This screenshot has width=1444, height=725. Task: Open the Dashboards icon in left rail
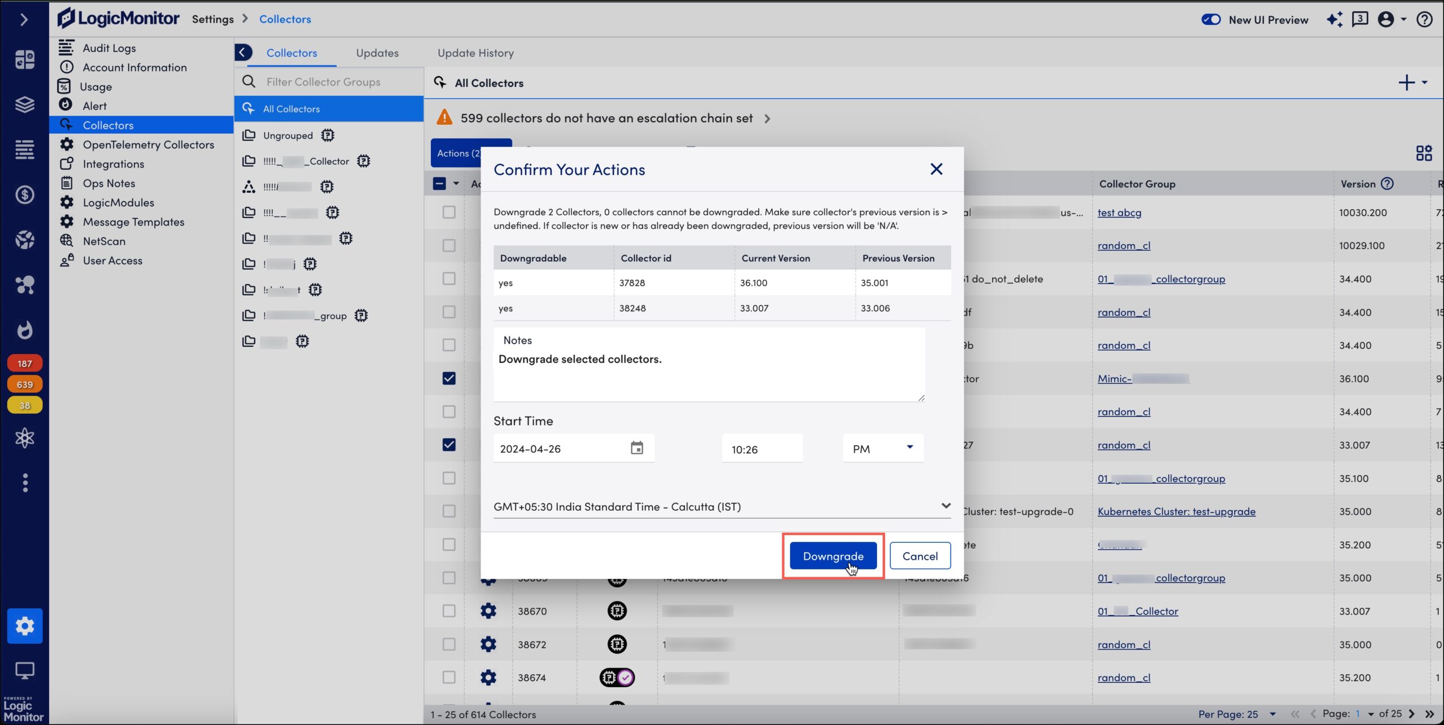(x=24, y=59)
